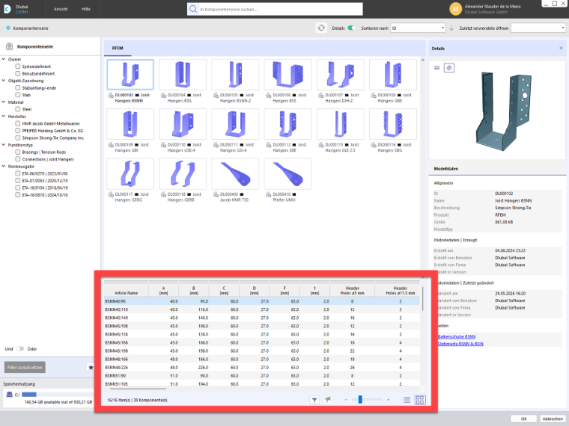Screen dimensions: 569x426
Task: Open the Balkenschuhe BSNN link
Action: click(457, 336)
